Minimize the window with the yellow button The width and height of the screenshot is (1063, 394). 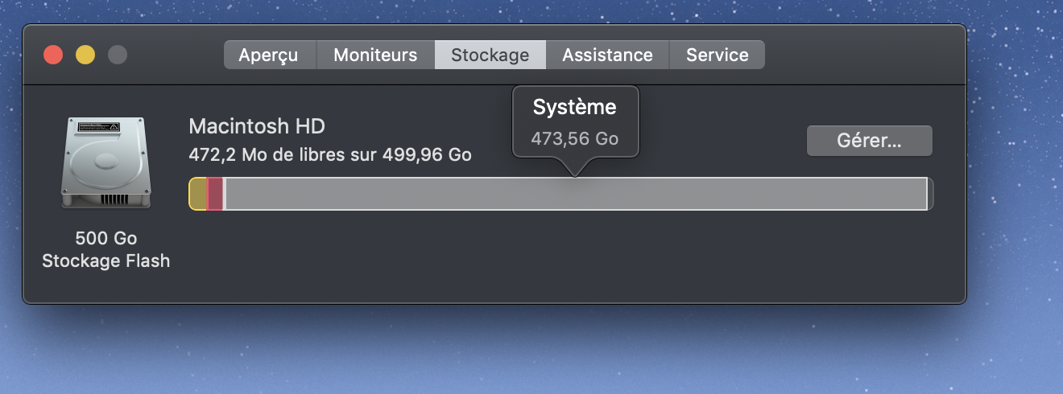click(x=85, y=55)
